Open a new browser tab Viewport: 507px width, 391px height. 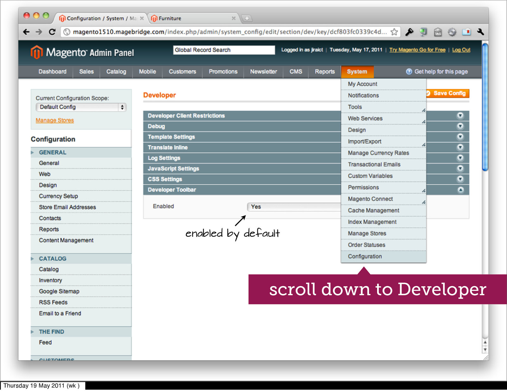click(247, 18)
